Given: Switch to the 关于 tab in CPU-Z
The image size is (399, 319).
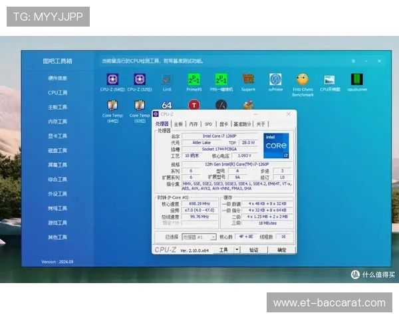Looking at the screenshot, I should coord(261,124).
